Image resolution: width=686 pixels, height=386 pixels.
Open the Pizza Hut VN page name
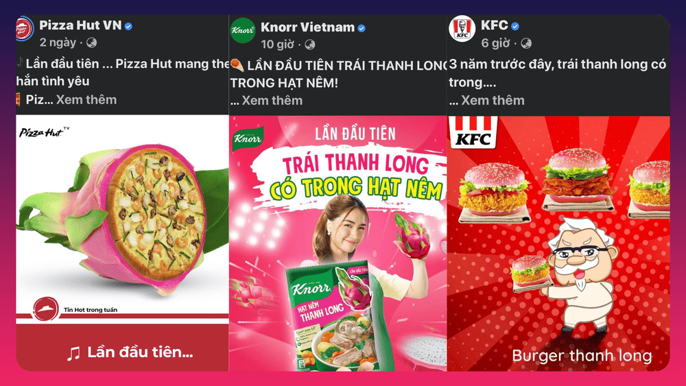(x=80, y=25)
